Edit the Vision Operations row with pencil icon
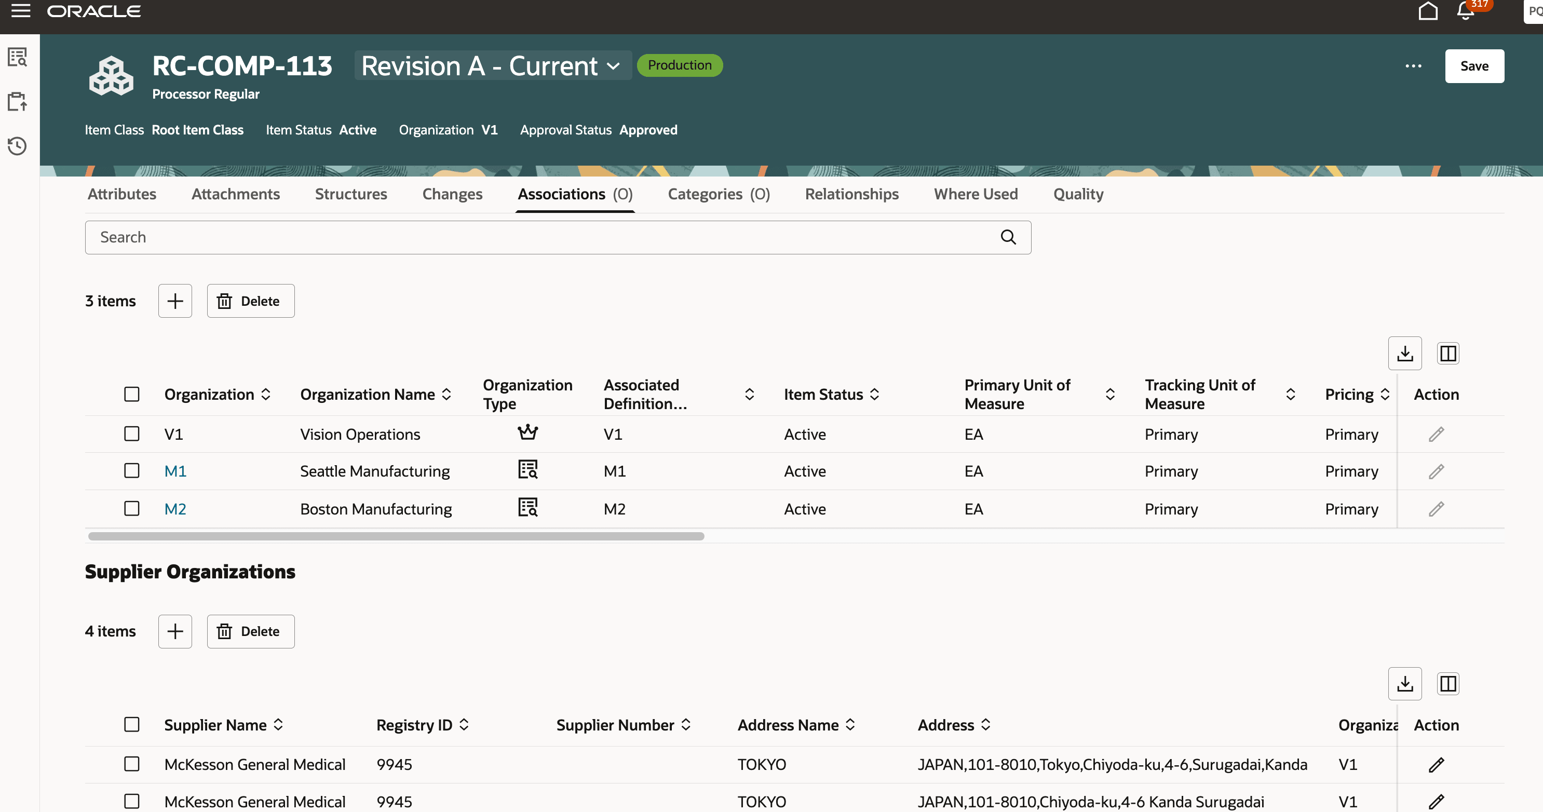Image resolution: width=1543 pixels, height=812 pixels. [1437, 434]
